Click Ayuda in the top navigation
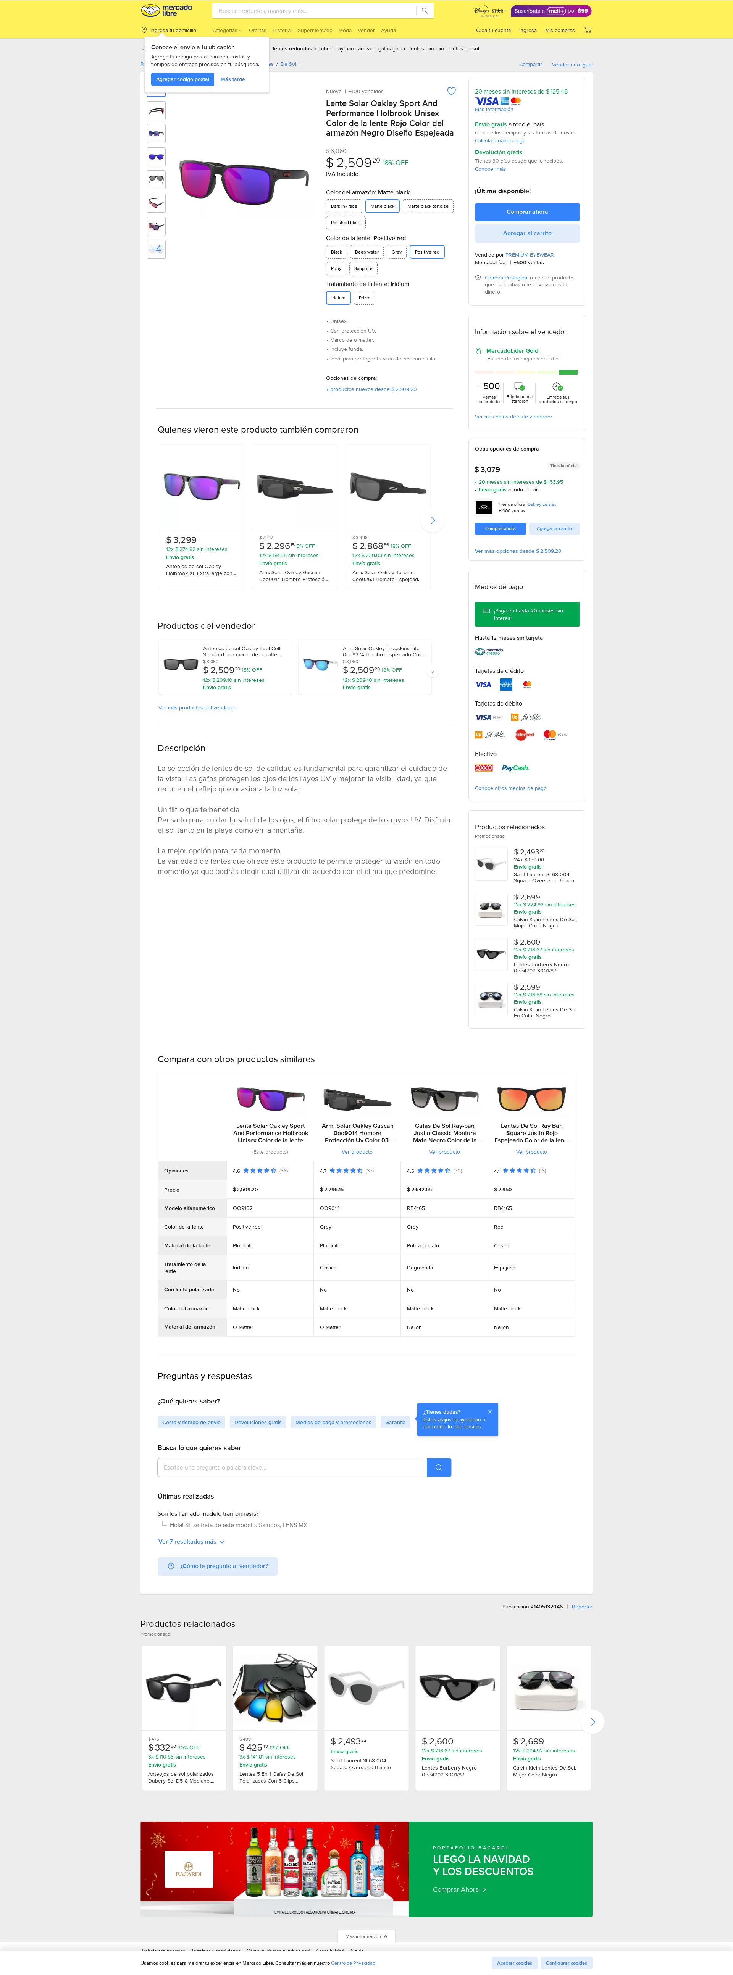 [x=389, y=31]
